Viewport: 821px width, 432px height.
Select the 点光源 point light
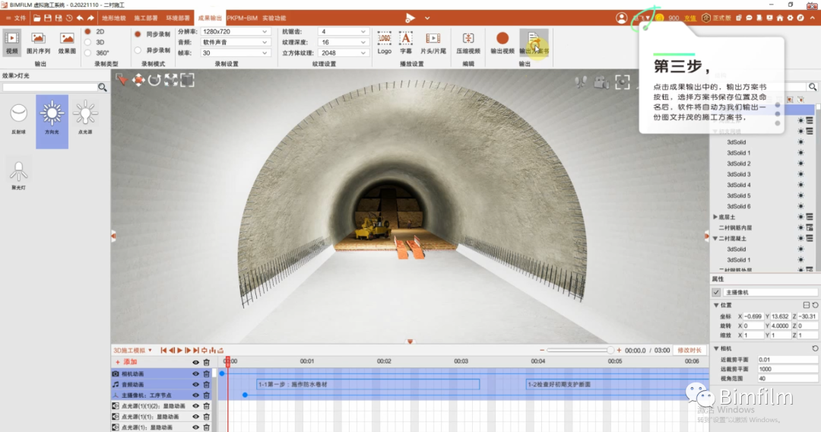click(85, 119)
